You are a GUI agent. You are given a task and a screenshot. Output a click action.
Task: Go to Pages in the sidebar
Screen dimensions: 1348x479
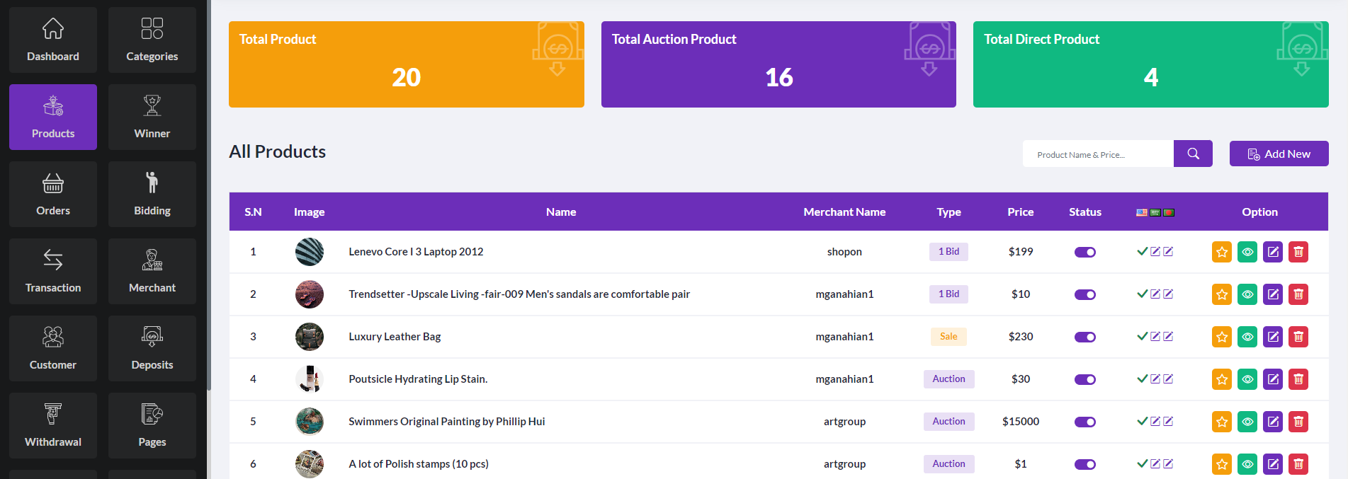[152, 425]
